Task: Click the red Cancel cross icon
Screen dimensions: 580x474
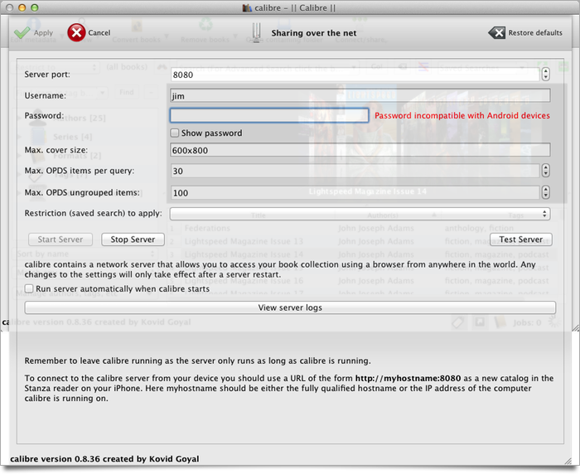Action: click(x=76, y=33)
